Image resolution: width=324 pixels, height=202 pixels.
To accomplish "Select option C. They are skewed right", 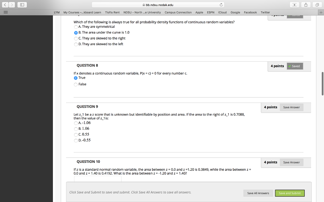I will [76, 38].
